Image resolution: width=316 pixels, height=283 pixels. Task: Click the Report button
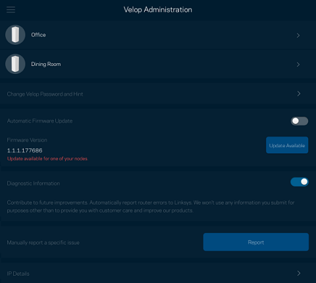(x=256, y=242)
